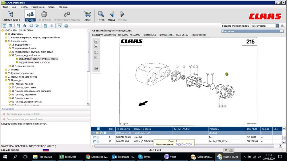The width and height of the screenshot is (287, 161).
Task: Click the search term input field
Action: click(236, 26)
